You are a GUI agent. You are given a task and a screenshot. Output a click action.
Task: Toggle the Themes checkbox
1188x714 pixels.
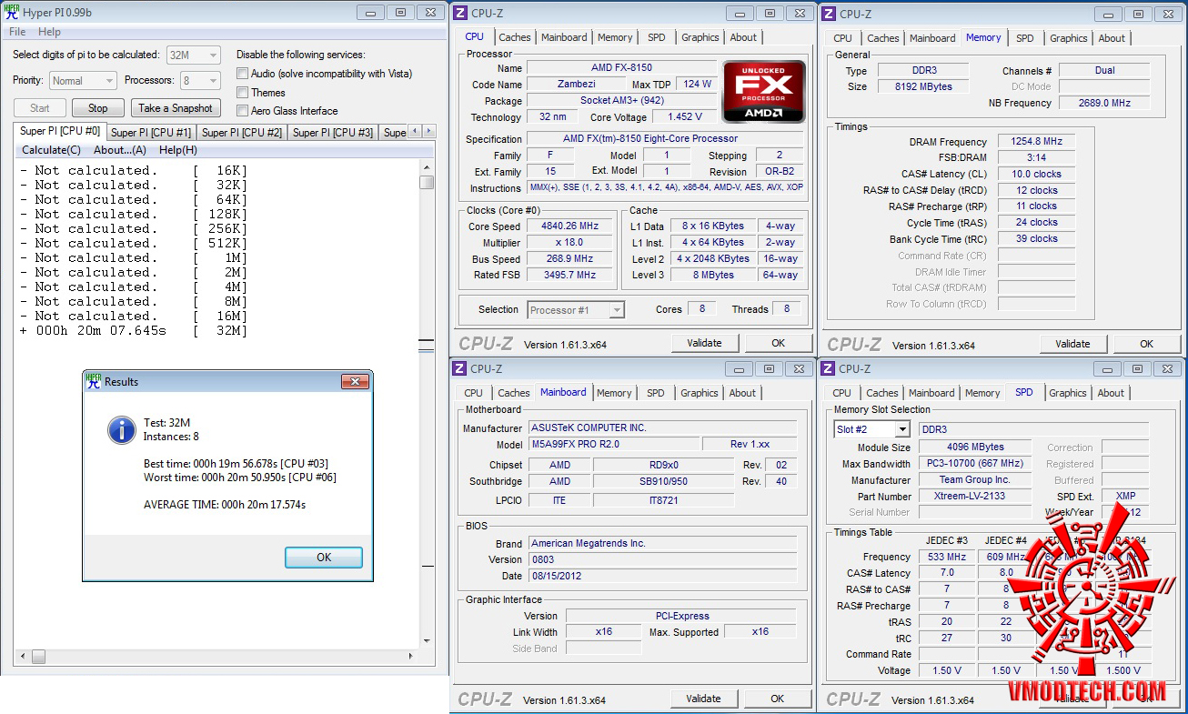(243, 93)
